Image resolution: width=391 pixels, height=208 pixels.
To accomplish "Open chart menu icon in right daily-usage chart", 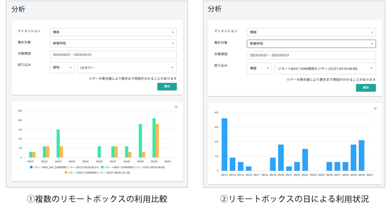I will point(375,109).
